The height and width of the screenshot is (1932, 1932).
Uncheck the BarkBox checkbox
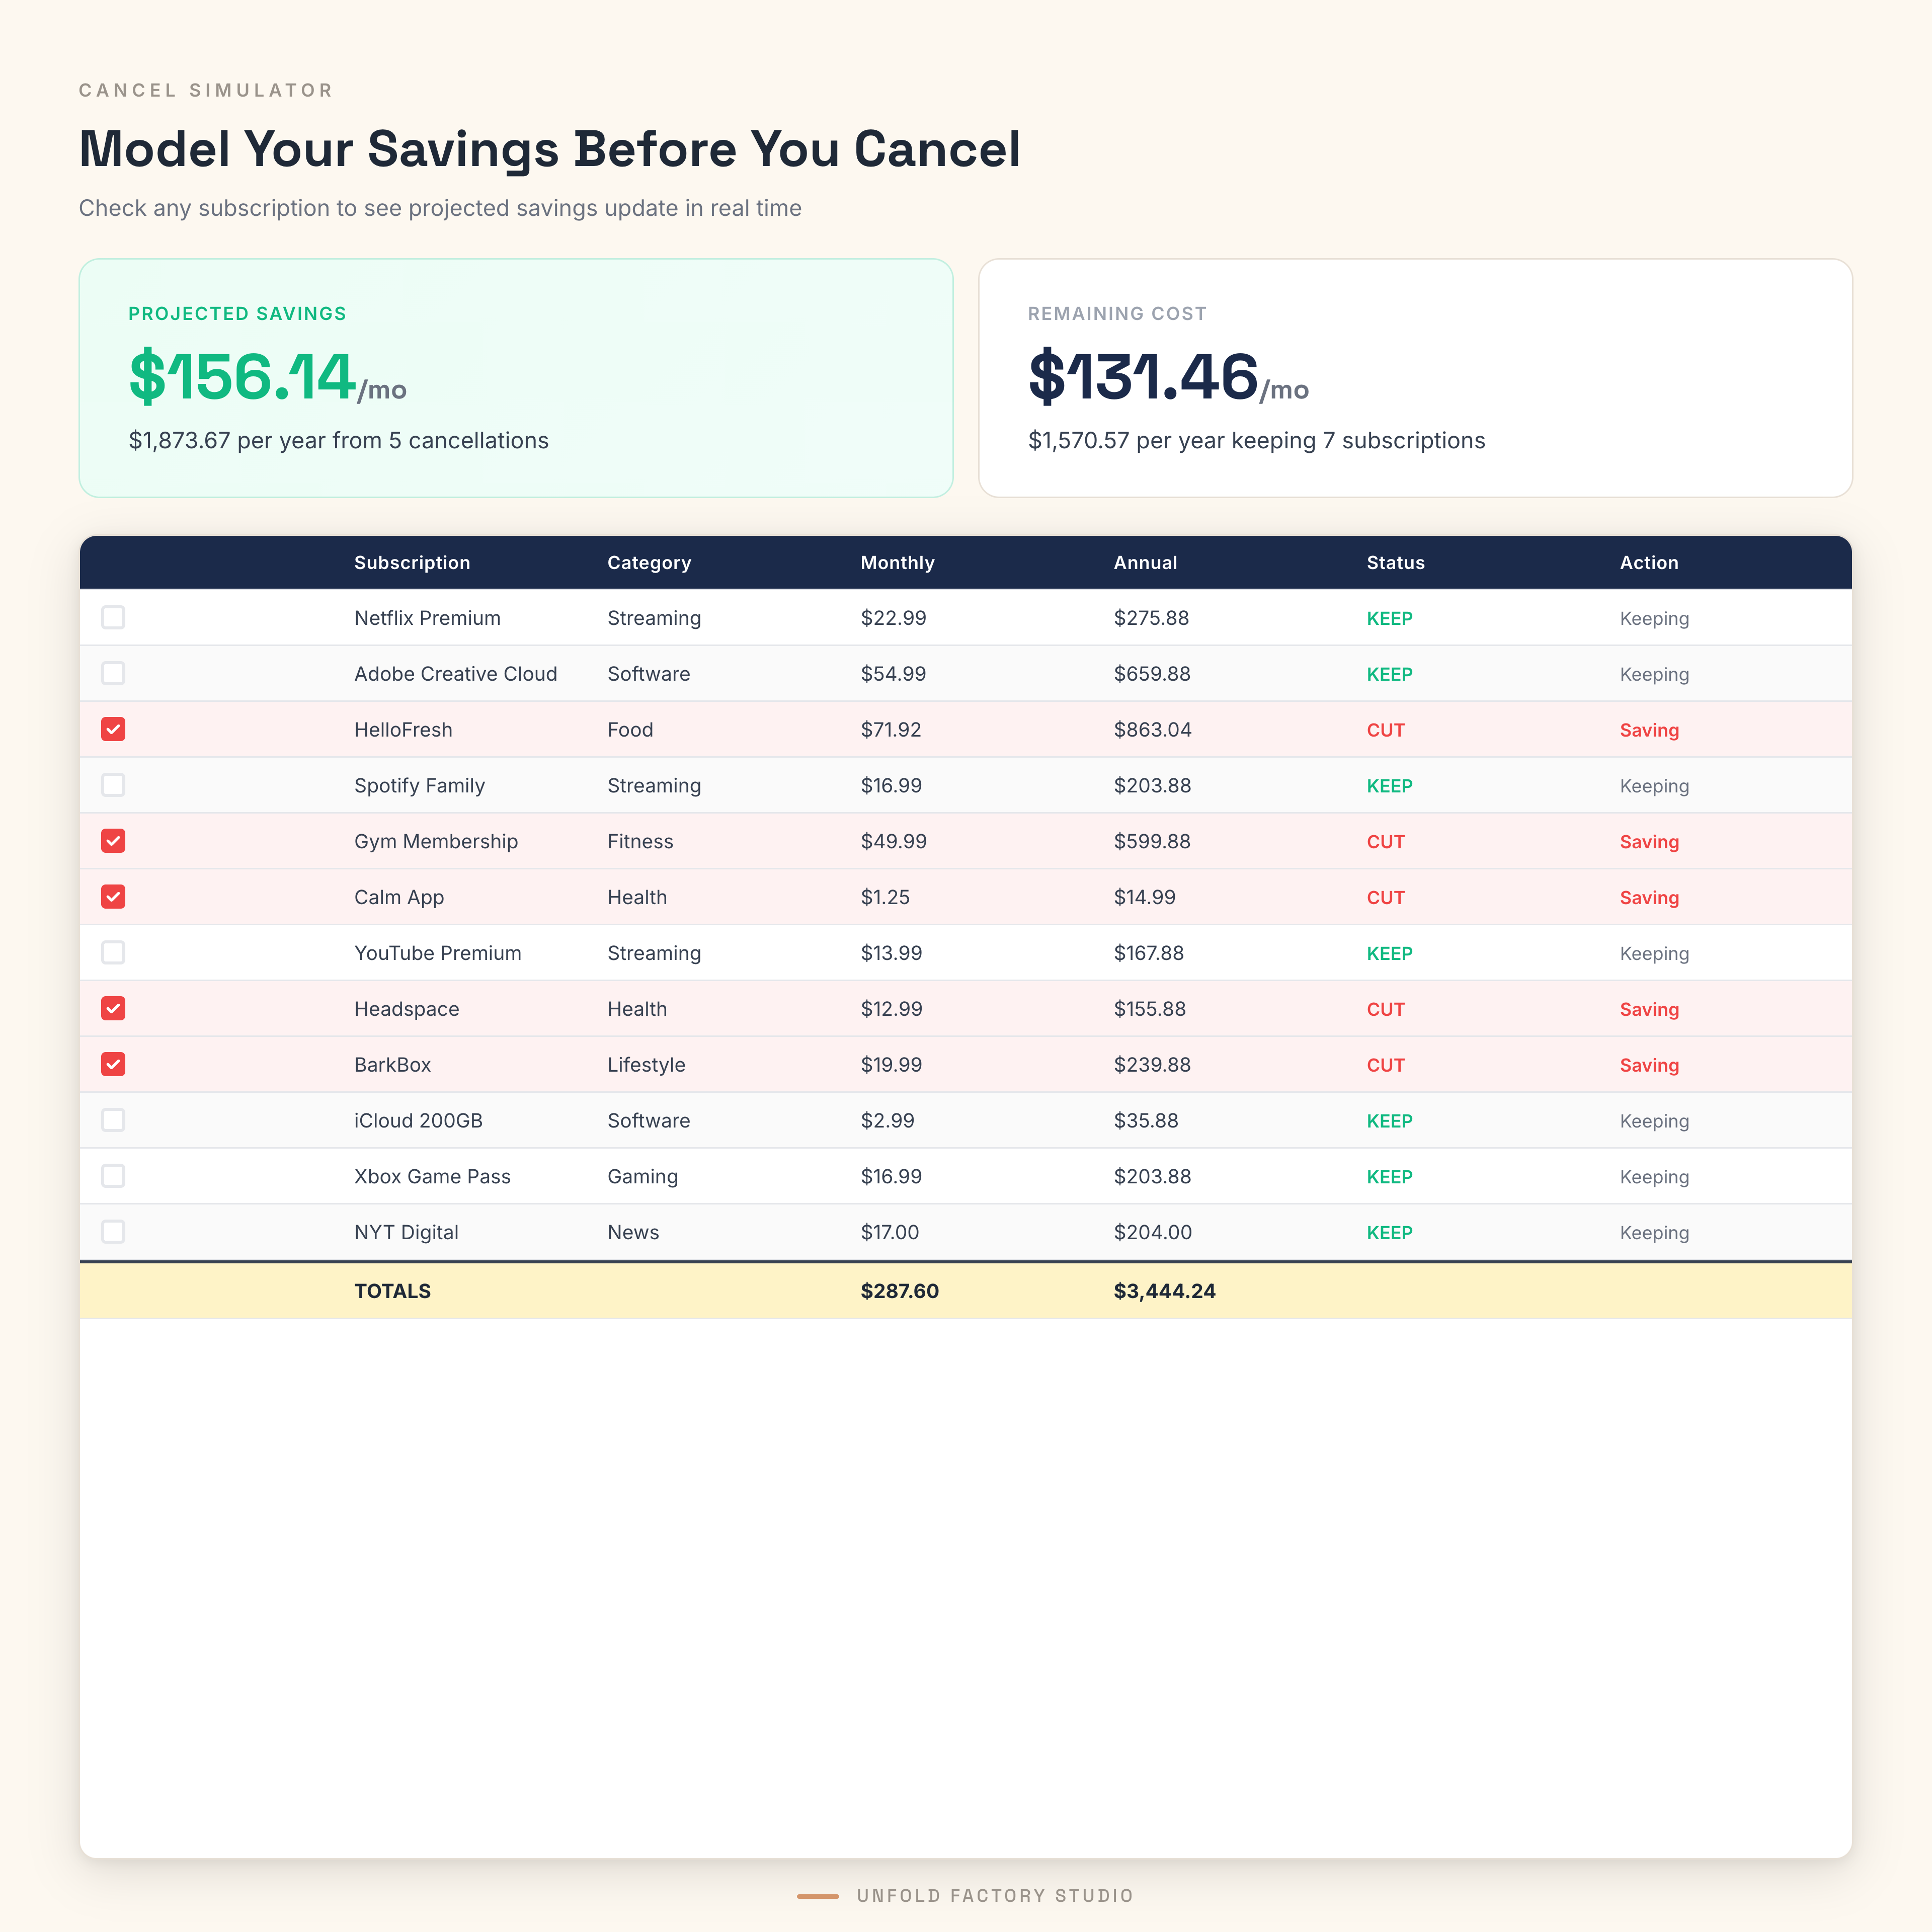pyautogui.click(x=113, y=1064)
